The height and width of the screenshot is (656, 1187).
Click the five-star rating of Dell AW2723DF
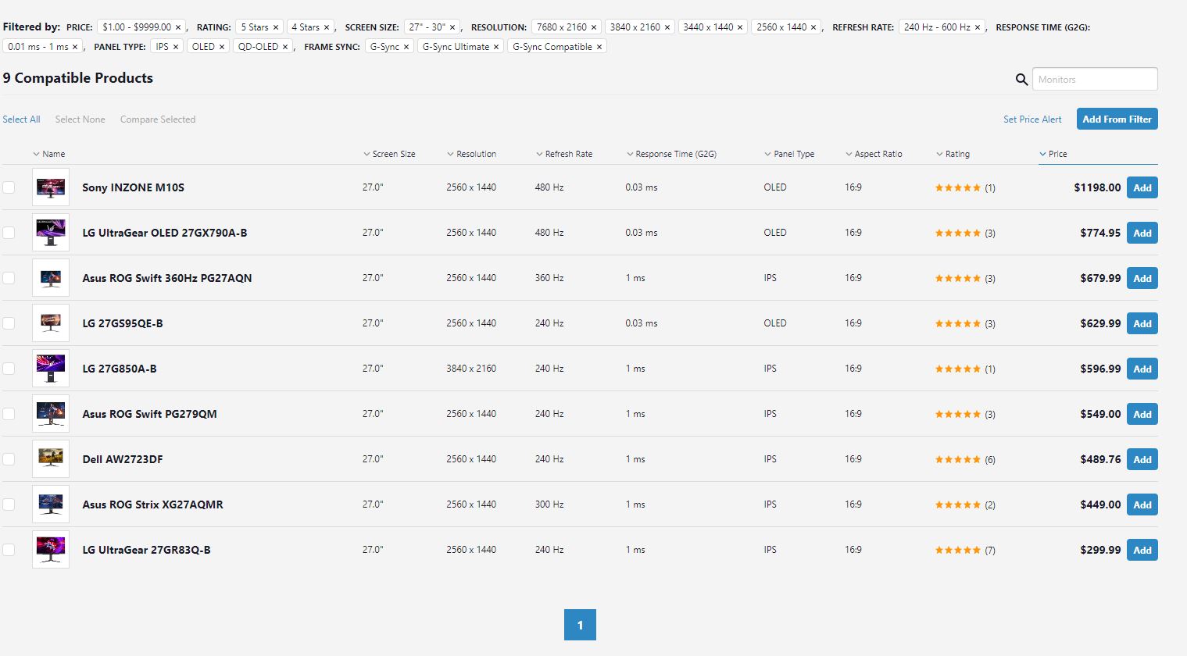click(957, 459)
